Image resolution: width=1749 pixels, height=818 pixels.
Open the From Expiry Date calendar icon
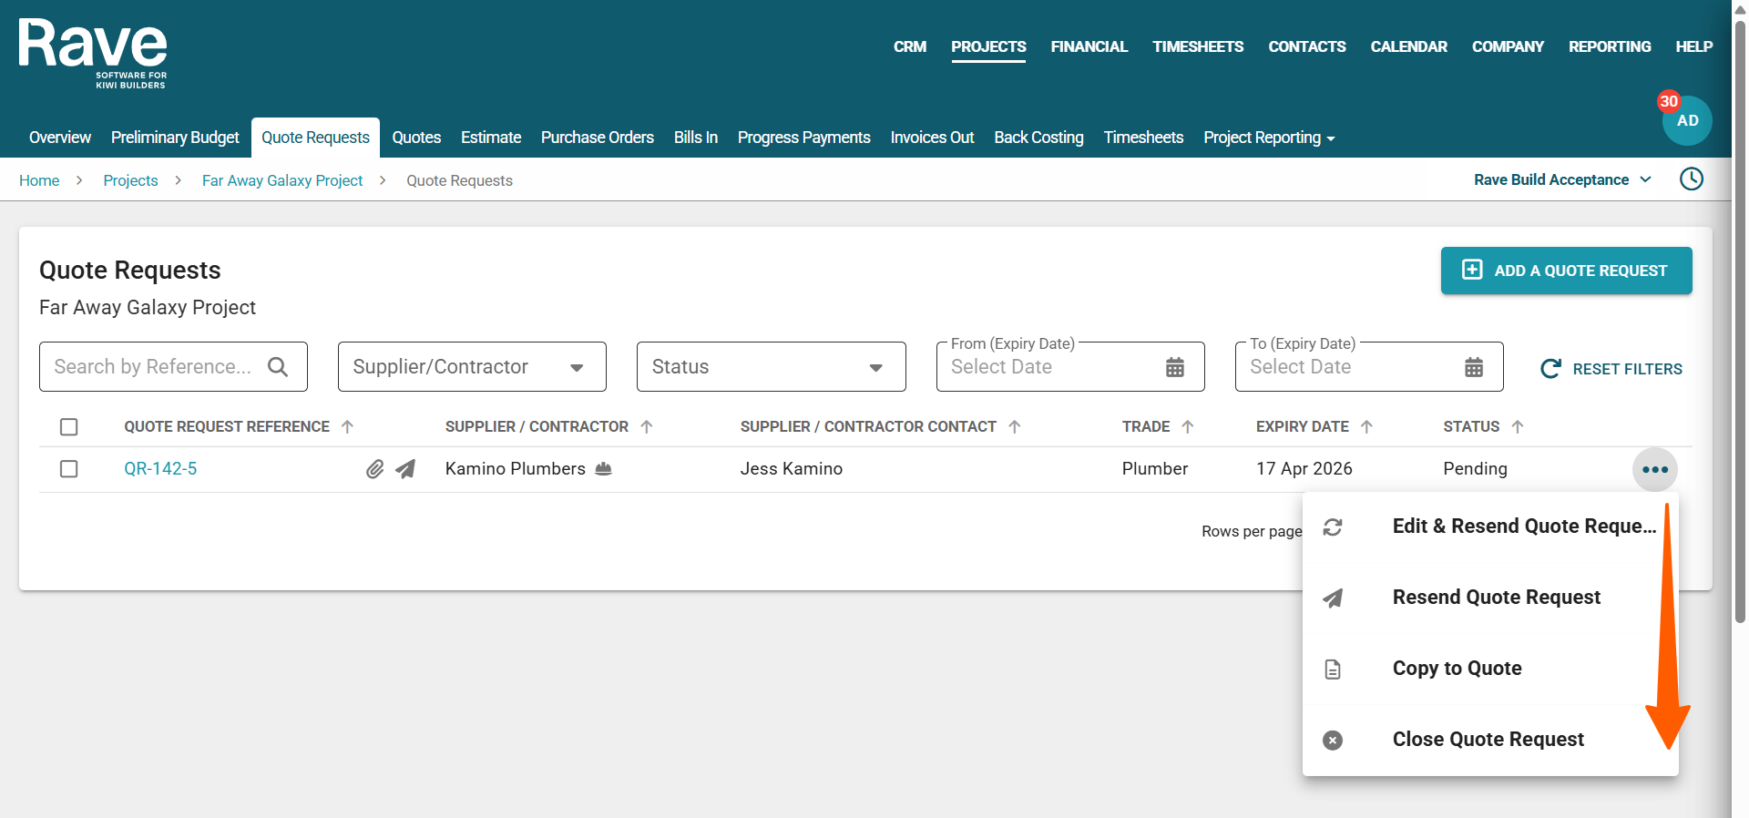[x=1175, y=367]
